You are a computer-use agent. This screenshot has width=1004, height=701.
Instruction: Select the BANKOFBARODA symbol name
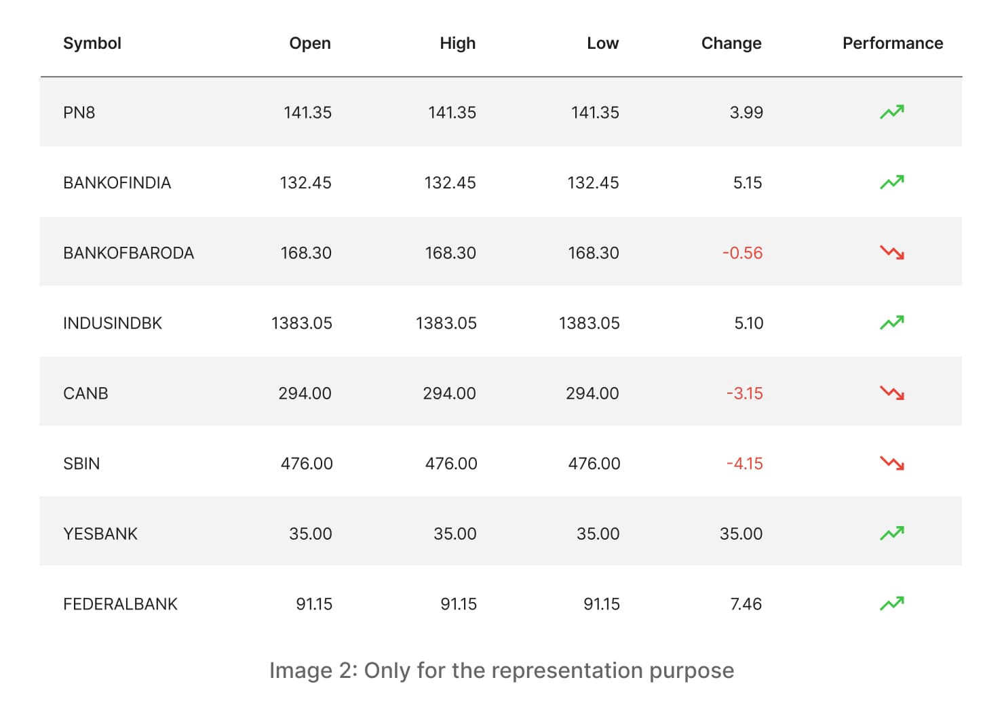tap(128, 253)
